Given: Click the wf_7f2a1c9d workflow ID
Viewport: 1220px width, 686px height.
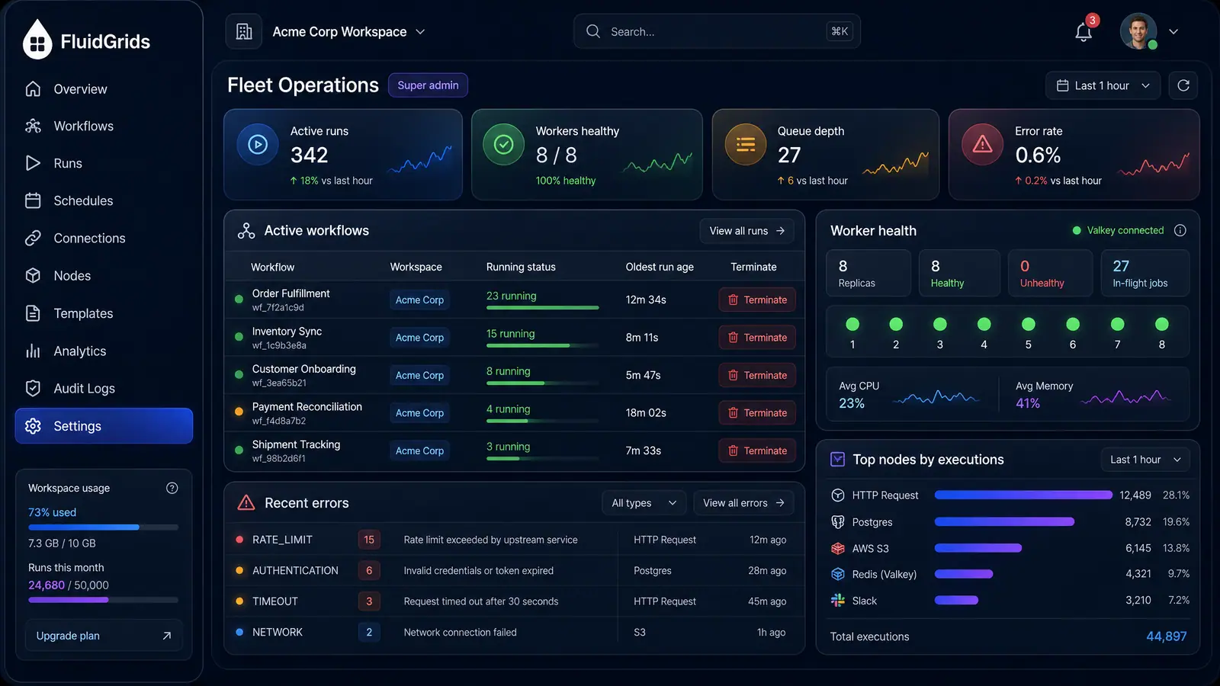Looking at the screenshot, I should (x=278, y=308).
